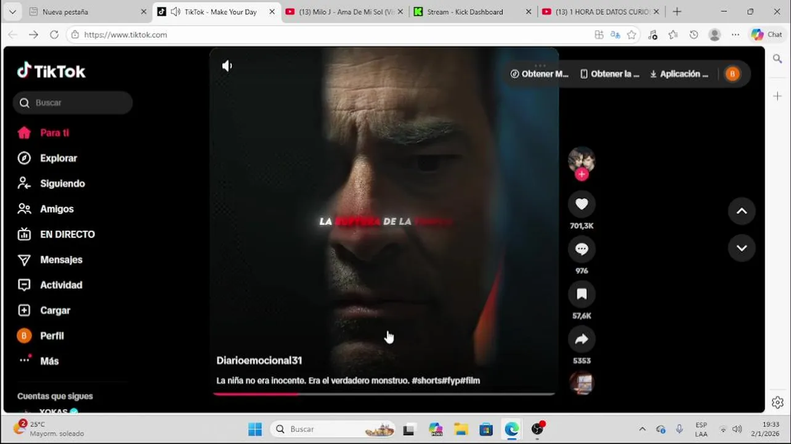Open the browser profile avatar
791x444 pixels.
715,35
